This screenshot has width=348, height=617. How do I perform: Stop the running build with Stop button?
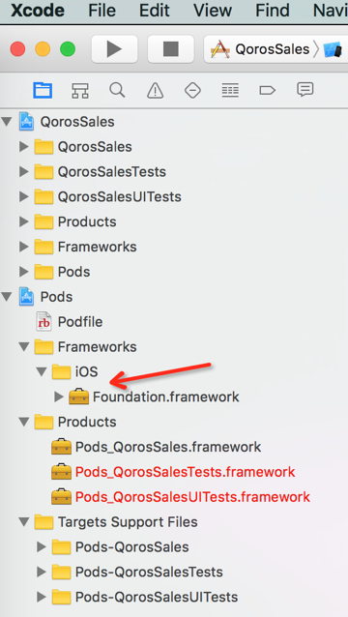click(x=171, y=48)
